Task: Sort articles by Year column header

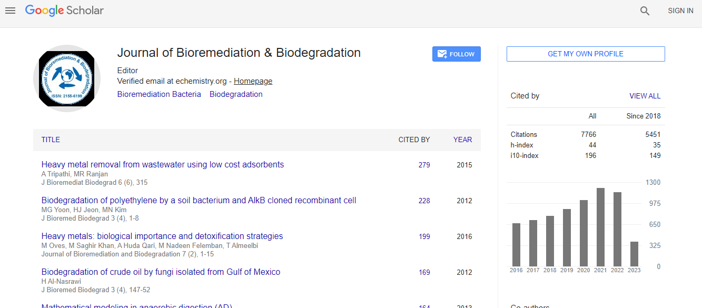Action: tap(462, 140)
